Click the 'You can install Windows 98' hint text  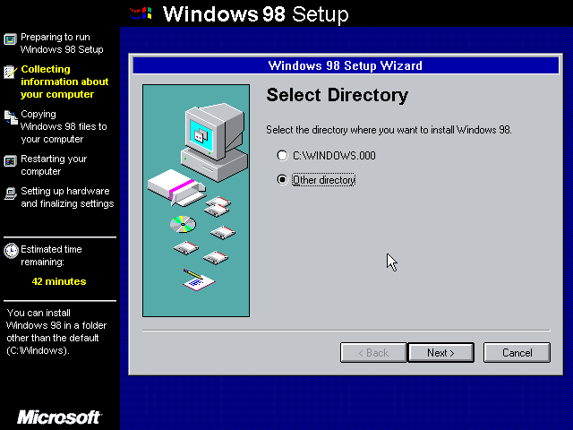coord(56,331)
